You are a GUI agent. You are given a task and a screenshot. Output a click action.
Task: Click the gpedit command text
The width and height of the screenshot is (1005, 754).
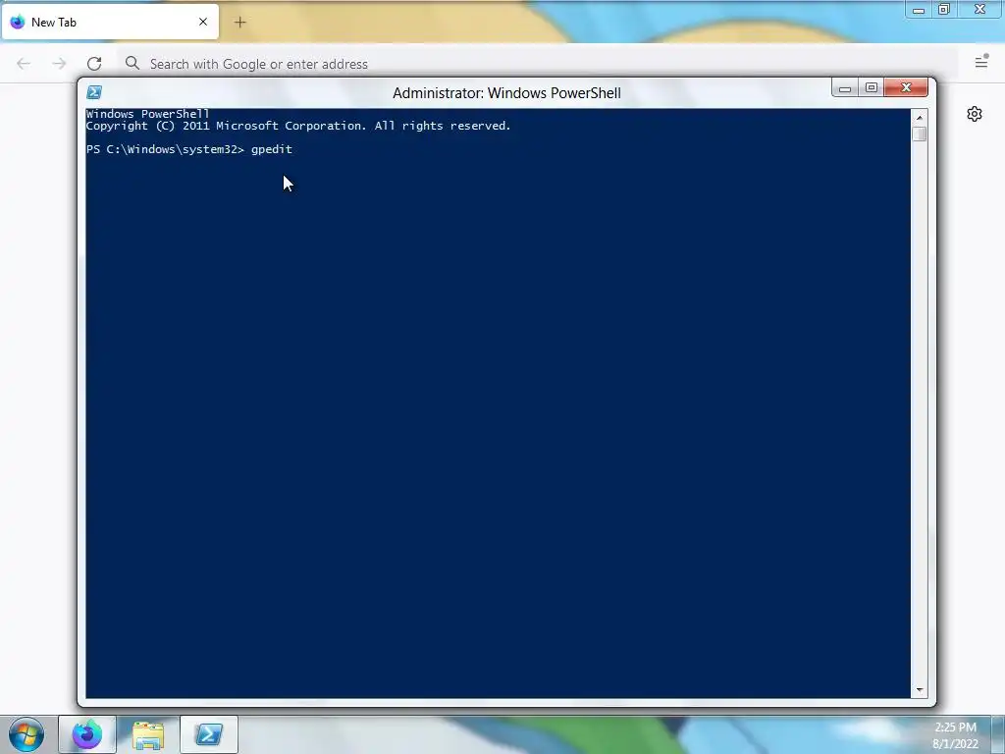(272, 149)
